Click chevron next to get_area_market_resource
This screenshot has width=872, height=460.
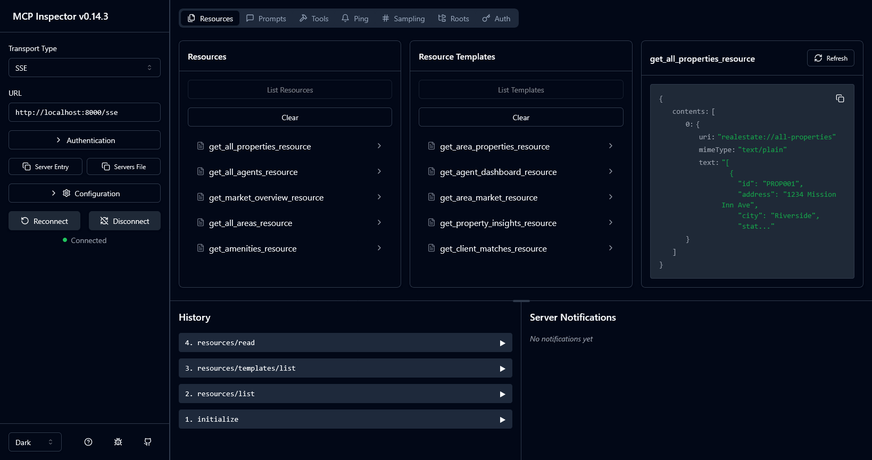[x=611, y=197]
